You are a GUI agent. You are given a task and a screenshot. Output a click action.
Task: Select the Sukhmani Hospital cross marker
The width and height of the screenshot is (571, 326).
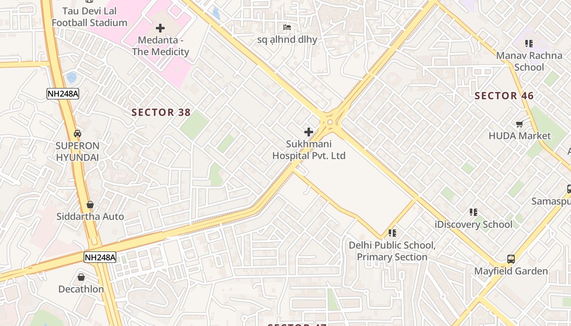pos(309,132)
